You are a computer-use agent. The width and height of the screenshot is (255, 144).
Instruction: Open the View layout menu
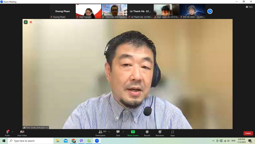(249, 7)
